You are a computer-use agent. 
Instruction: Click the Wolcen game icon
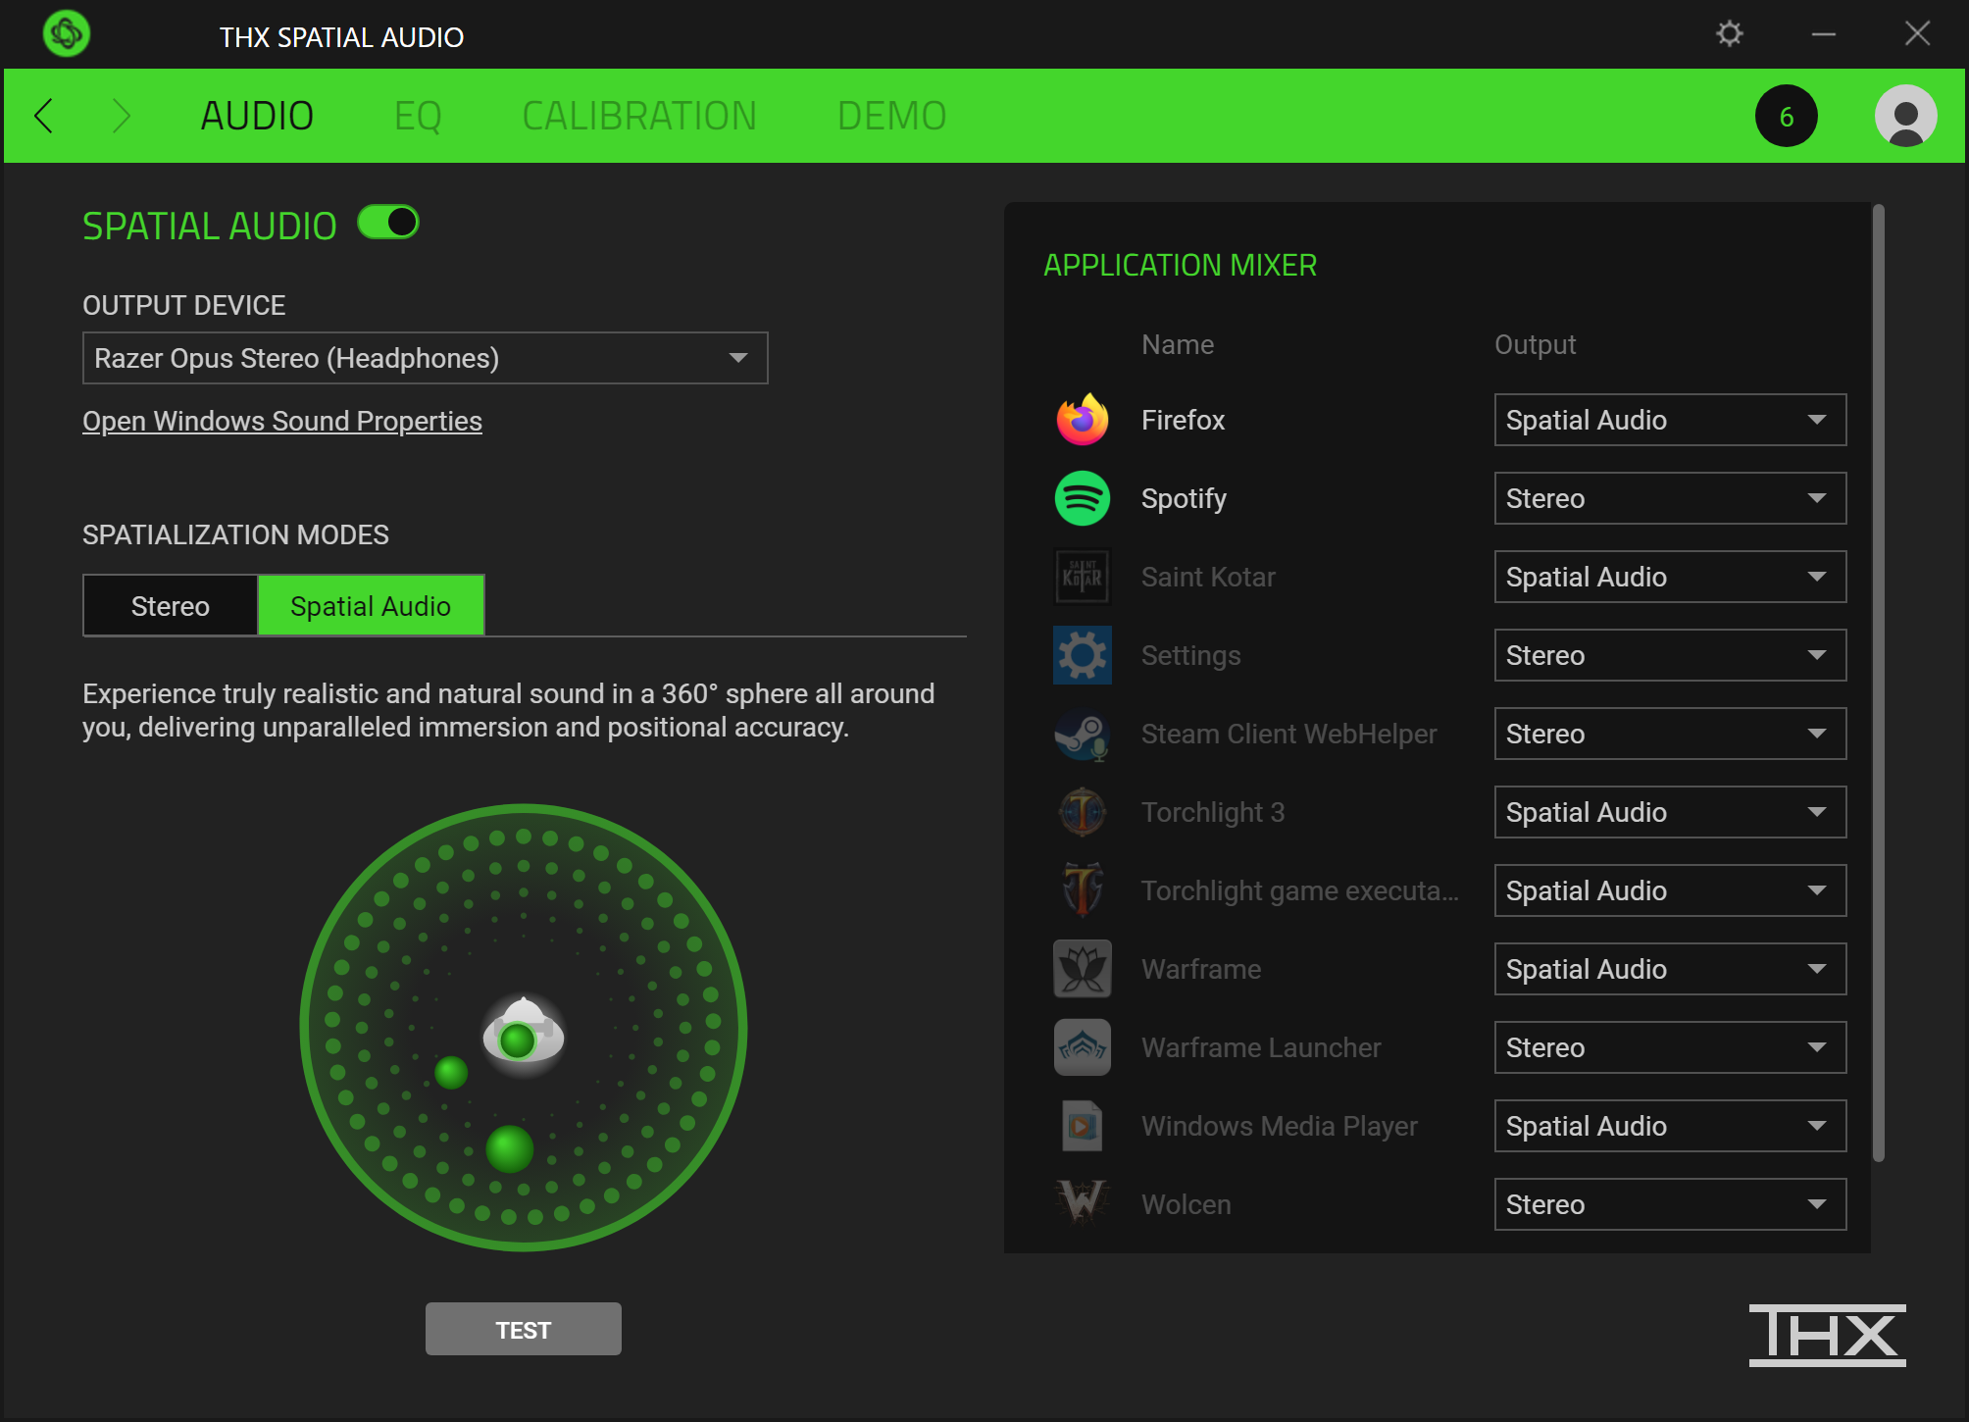1082,1204
